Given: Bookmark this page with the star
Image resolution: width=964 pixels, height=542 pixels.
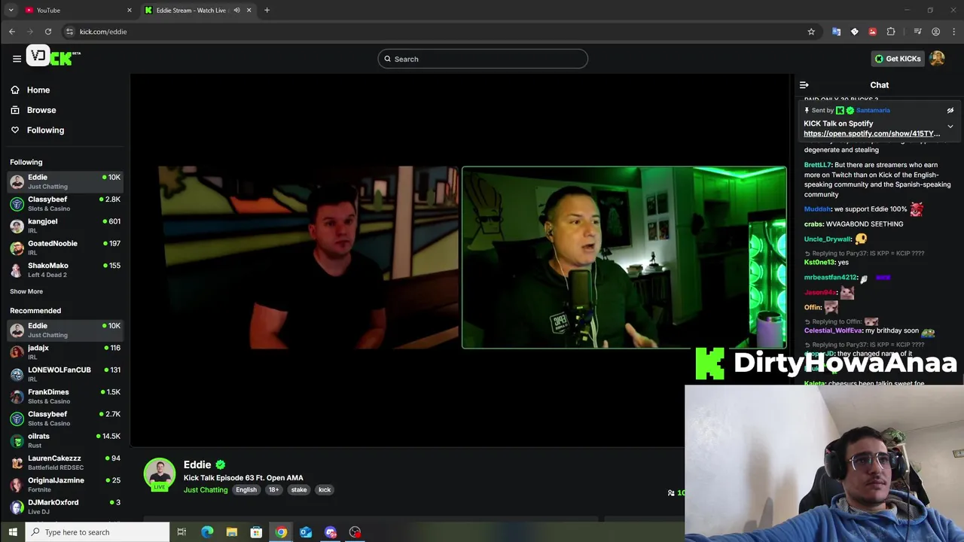Looking at the screenshot, I should (811, 32).
